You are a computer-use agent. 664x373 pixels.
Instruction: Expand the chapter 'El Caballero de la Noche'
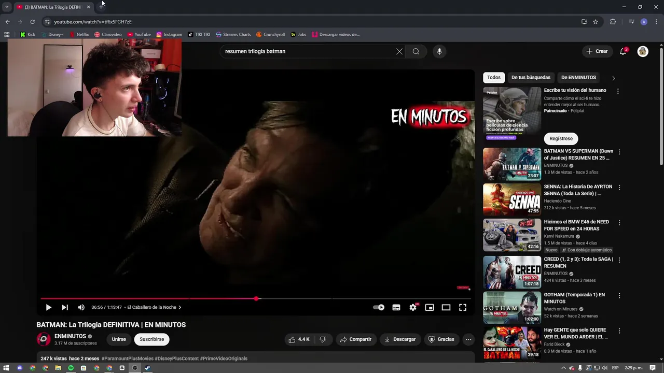point(154,307)
